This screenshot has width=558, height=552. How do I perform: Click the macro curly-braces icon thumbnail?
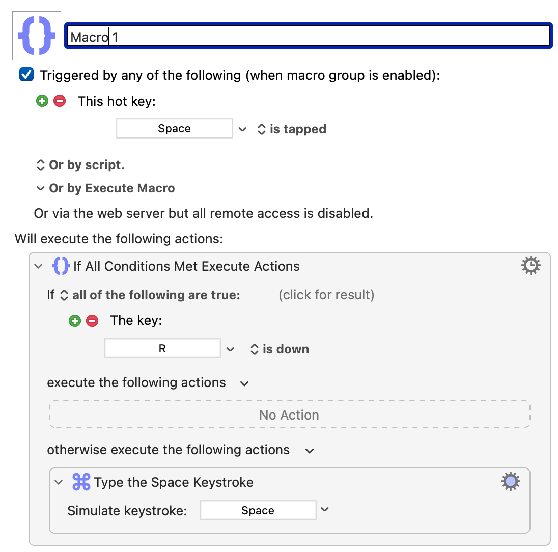tap(37, 36)
